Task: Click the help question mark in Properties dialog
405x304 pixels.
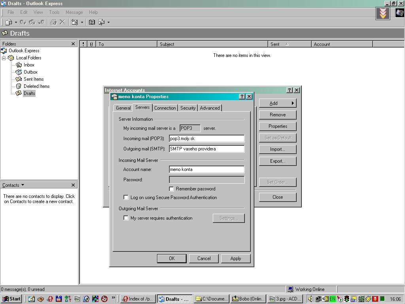Action: point(242,97)
